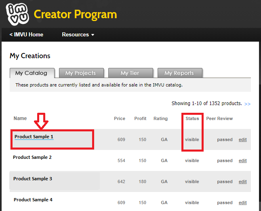Click profit 180 of Product Sample 3

tap(142, 181)
